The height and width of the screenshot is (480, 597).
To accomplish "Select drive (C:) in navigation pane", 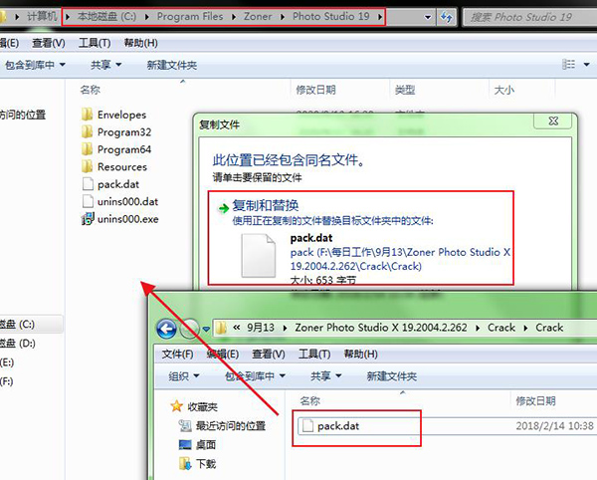I will coord(30,324).
